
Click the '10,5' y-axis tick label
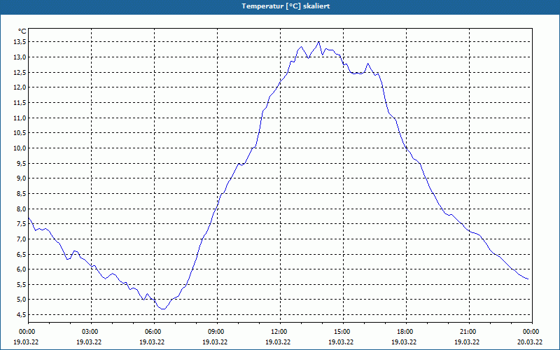[20, 133]
